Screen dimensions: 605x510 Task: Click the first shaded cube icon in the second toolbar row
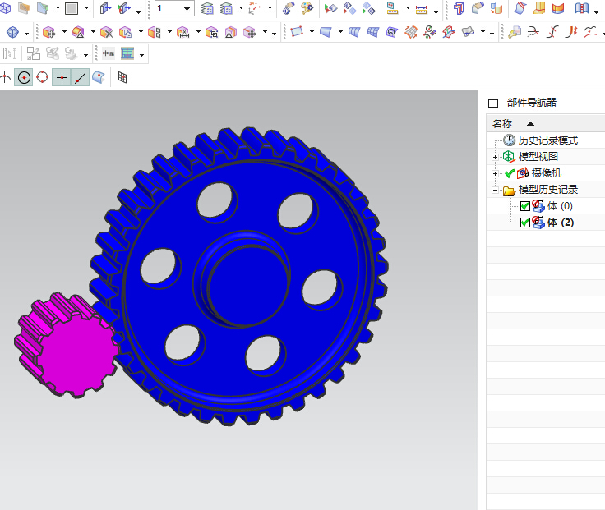pyautogui.click(x=13, y=33)
